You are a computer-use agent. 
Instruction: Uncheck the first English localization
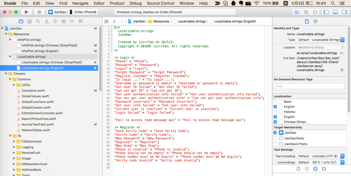pyautogui.click(x=275, y=107)
